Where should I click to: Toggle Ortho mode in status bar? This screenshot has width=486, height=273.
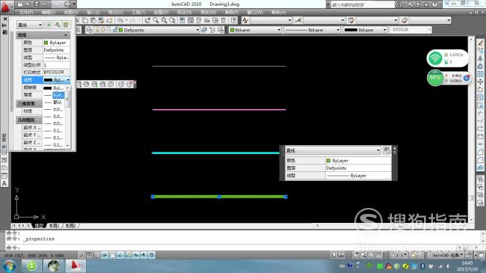tap(96, 255)
